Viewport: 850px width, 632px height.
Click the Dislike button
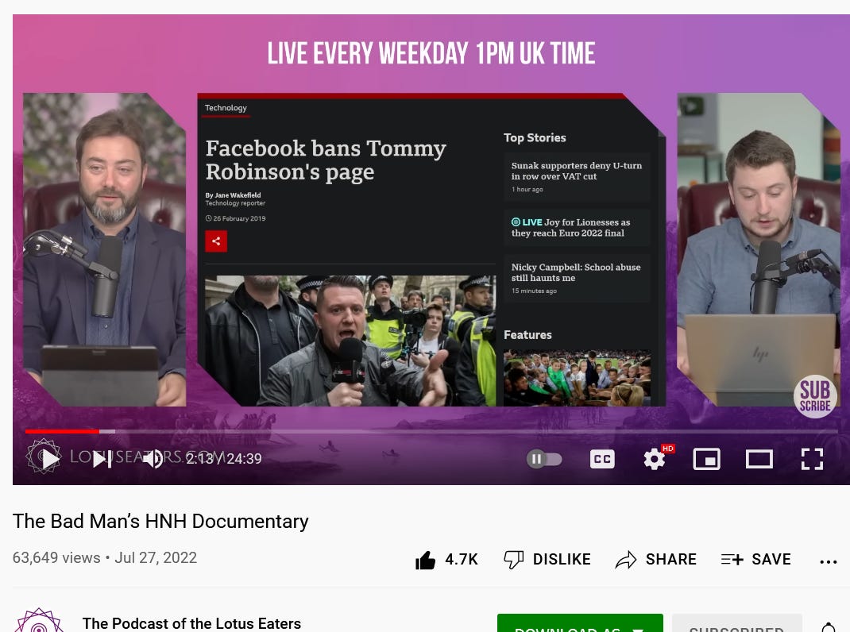547,560
